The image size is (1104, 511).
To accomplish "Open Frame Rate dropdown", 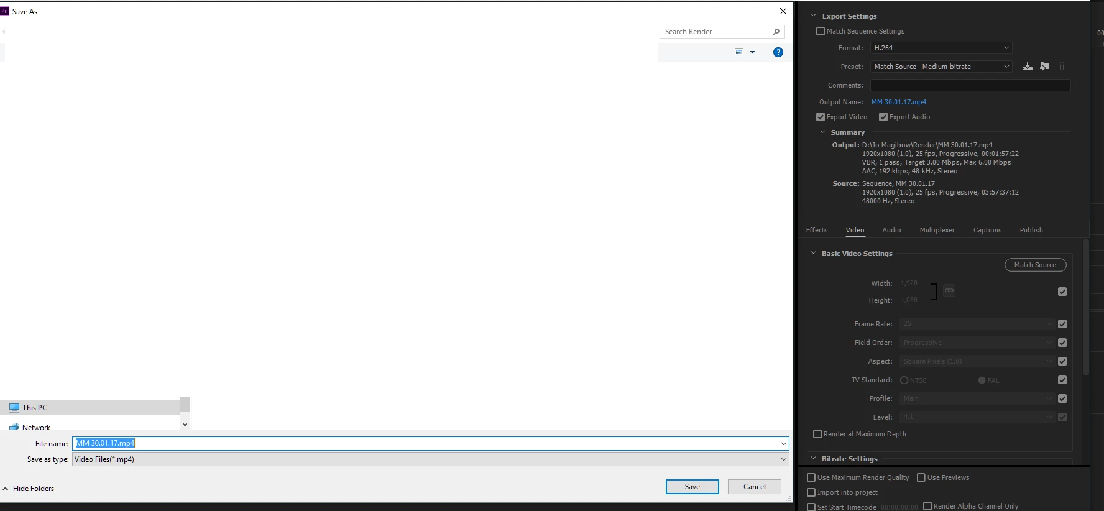I will pos(977,324).
